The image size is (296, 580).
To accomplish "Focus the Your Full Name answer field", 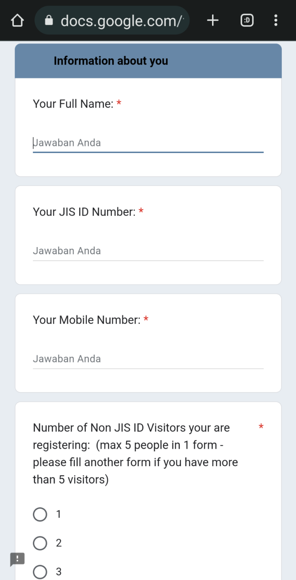I will 148,143.
